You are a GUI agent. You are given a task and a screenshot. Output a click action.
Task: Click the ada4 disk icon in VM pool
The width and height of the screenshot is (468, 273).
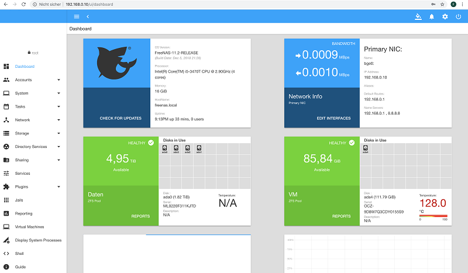point(366,150)
